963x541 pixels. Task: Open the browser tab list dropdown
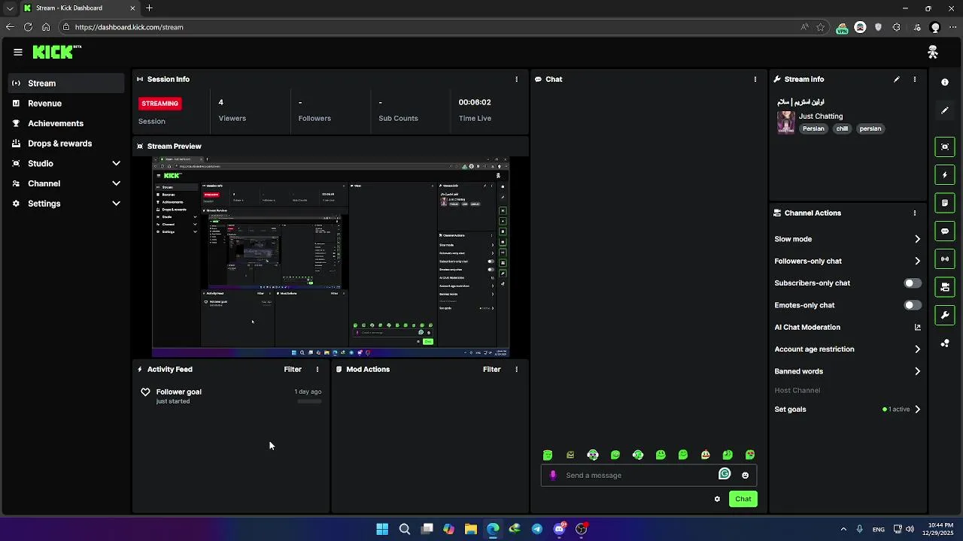[x=9, y=8]
